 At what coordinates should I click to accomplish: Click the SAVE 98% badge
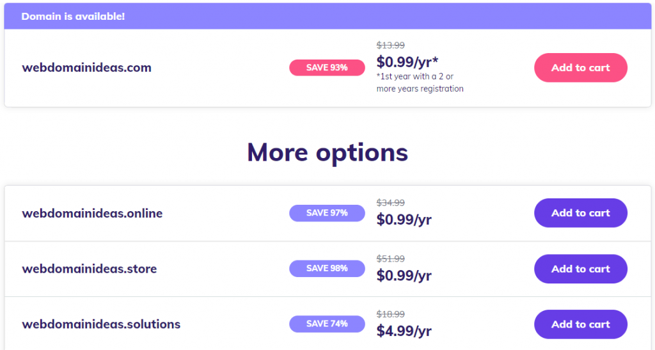click(x=327, y=269)
